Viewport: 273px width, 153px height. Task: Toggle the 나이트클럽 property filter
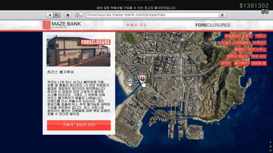coord(240,42)
